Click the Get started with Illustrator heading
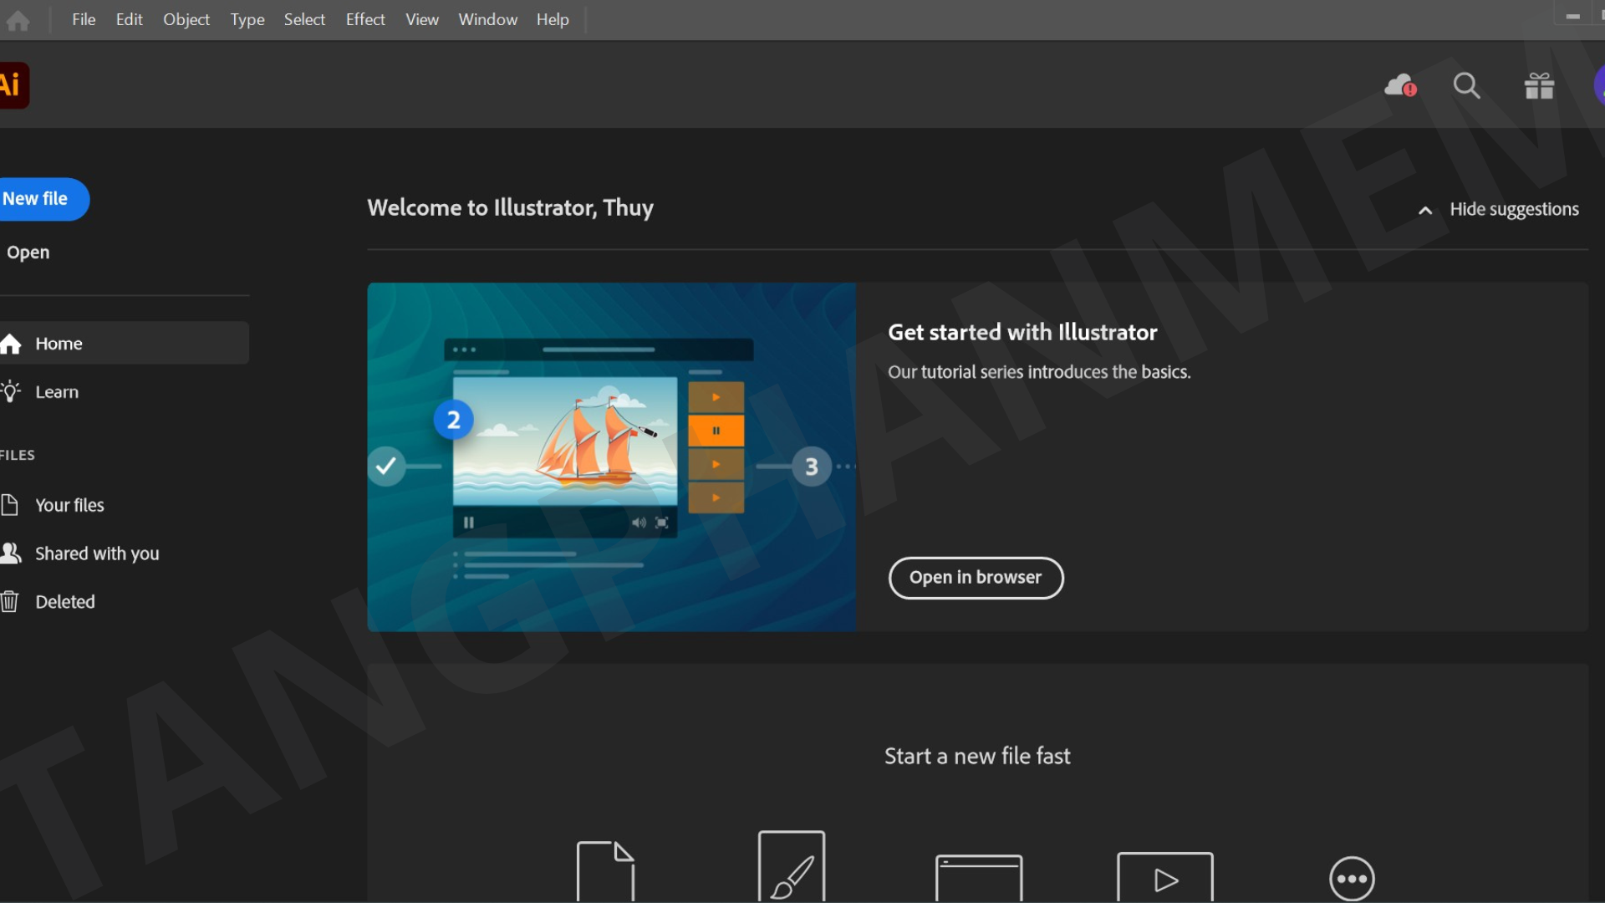The image size is (1605, 903). (1022, 333)
